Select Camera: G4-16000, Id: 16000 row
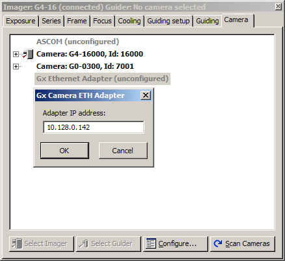Screen dimensions: 285x261 point(90,54)
